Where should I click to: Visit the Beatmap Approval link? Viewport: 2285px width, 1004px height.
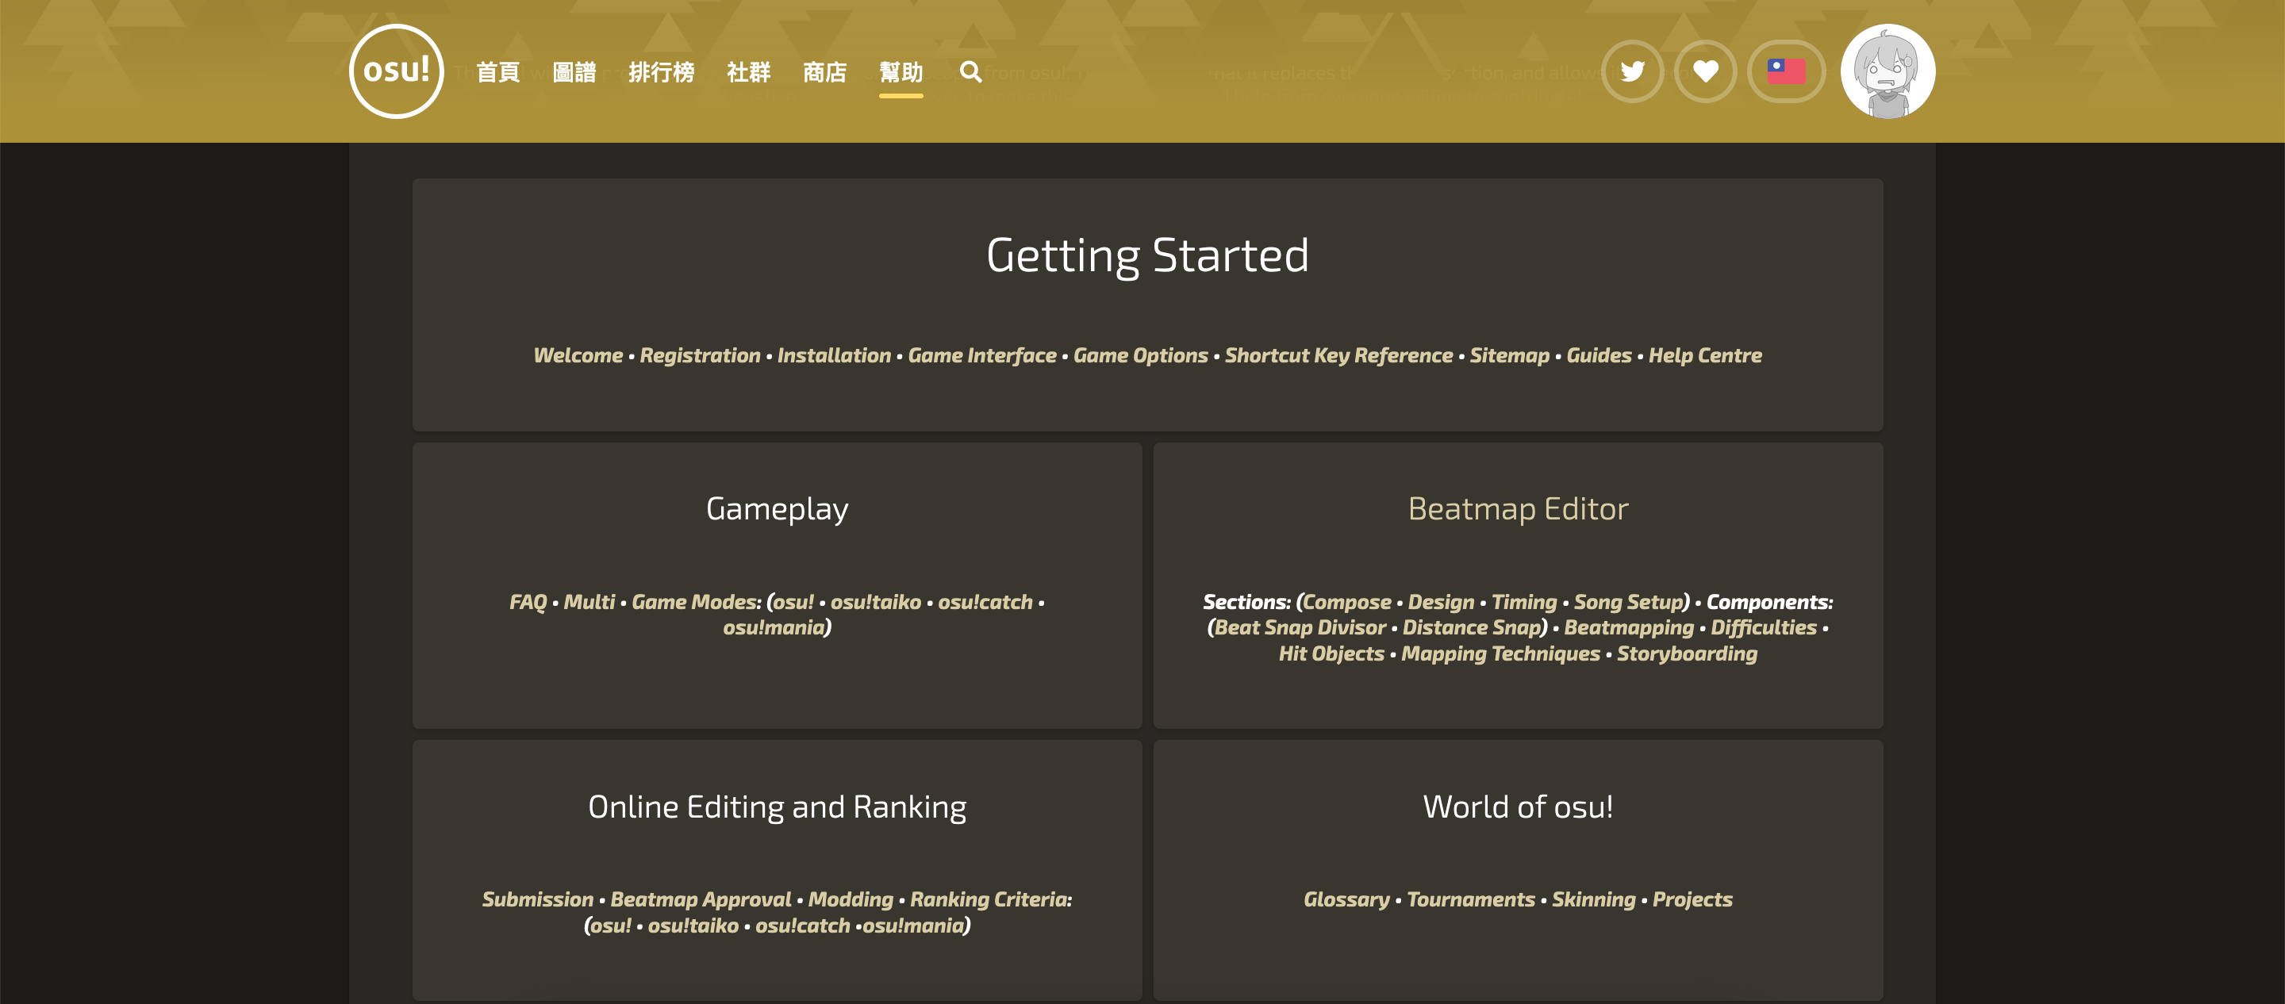pyautogui.click(x=700, y=899)
